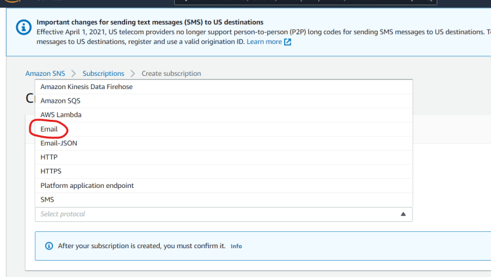Click the Select protocol combo box field
This screenshot has width=491, height=277.
tap(224, 214)
